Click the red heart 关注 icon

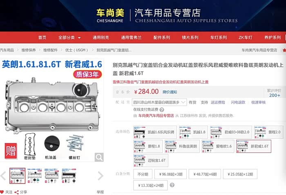pyautogui.click(x=2, y=192)
